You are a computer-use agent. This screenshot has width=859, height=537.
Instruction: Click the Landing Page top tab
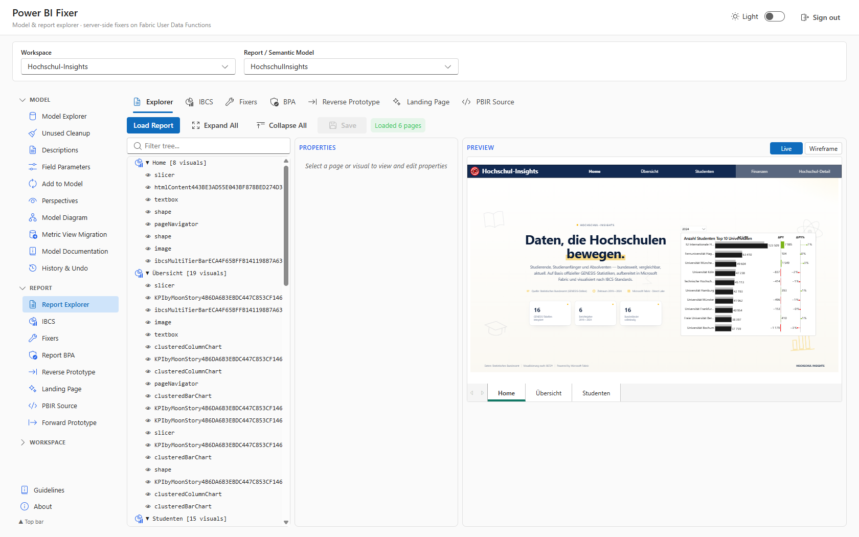[x=421, y=102]
